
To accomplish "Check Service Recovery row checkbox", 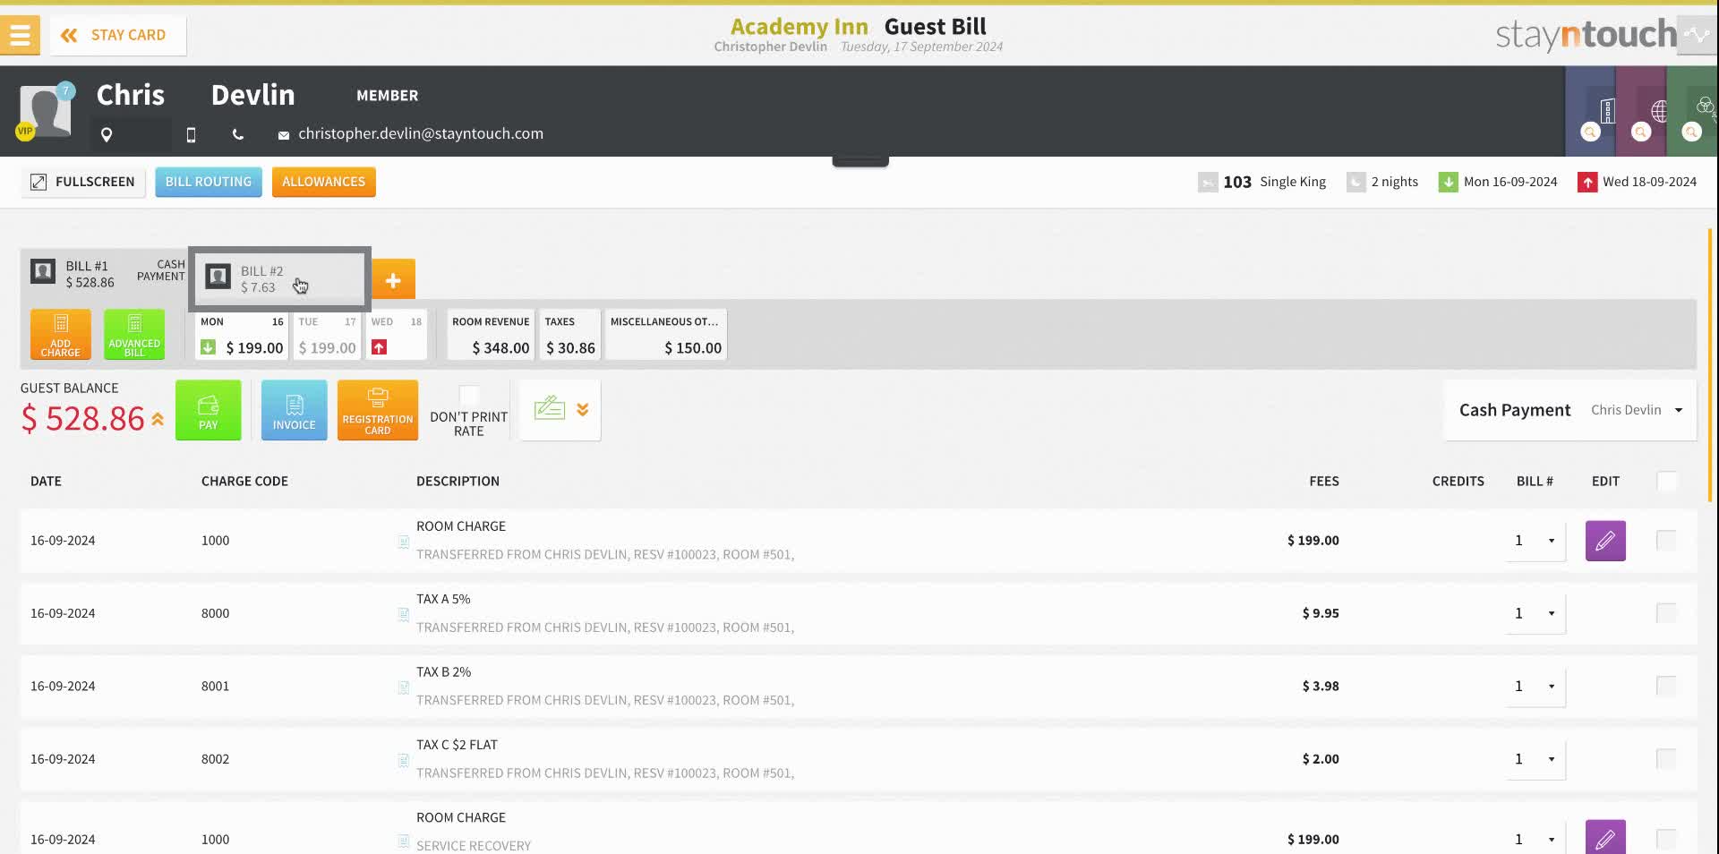I will [x=1666, y=840].
